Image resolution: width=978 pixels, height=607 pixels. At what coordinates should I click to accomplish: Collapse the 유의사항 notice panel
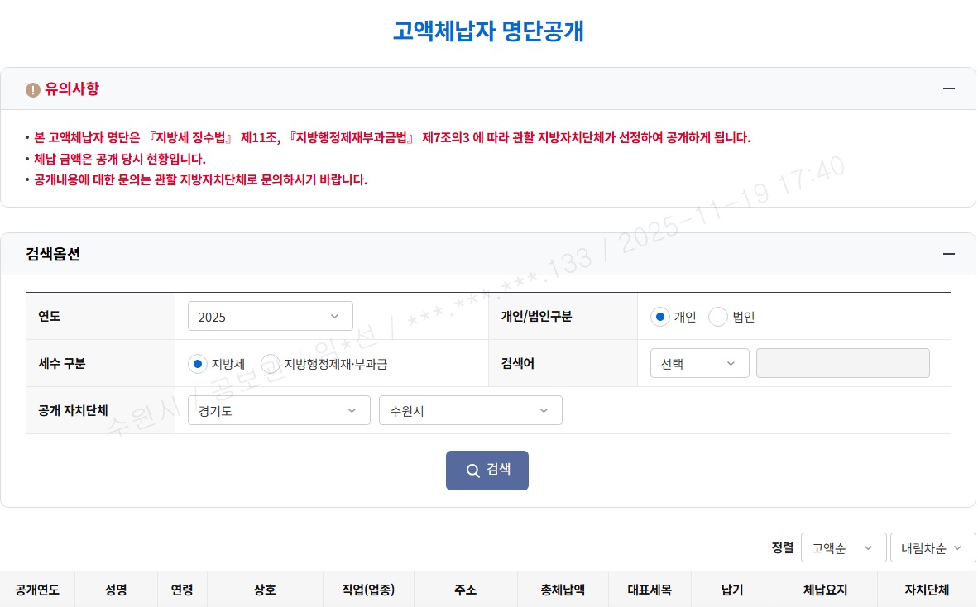click(x=948, y=88)
